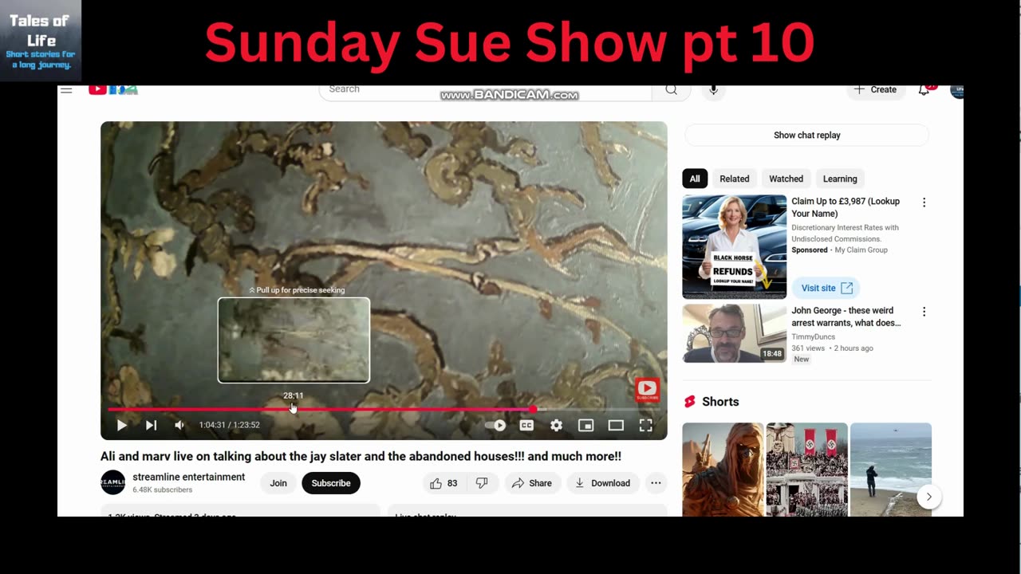The image size is (1021, 574).
Task: Click the seek preview thumbnail at 28:11
Action: 294,340
